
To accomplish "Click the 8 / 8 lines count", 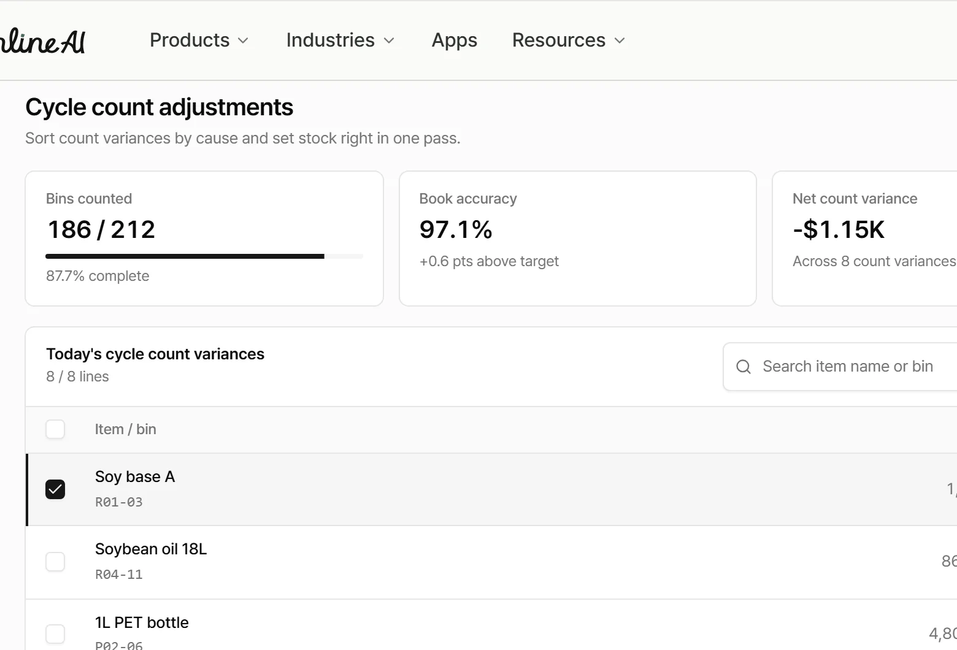I will (x=77, y=377).
